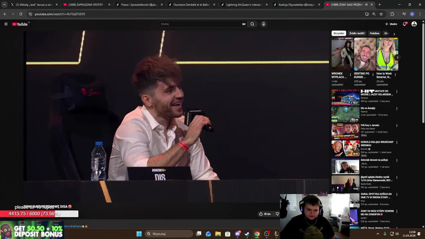Focus the Szukaj search field on YouTube
Screen dimensions: 425x239
pyautogui.click(x=201, y=24)
